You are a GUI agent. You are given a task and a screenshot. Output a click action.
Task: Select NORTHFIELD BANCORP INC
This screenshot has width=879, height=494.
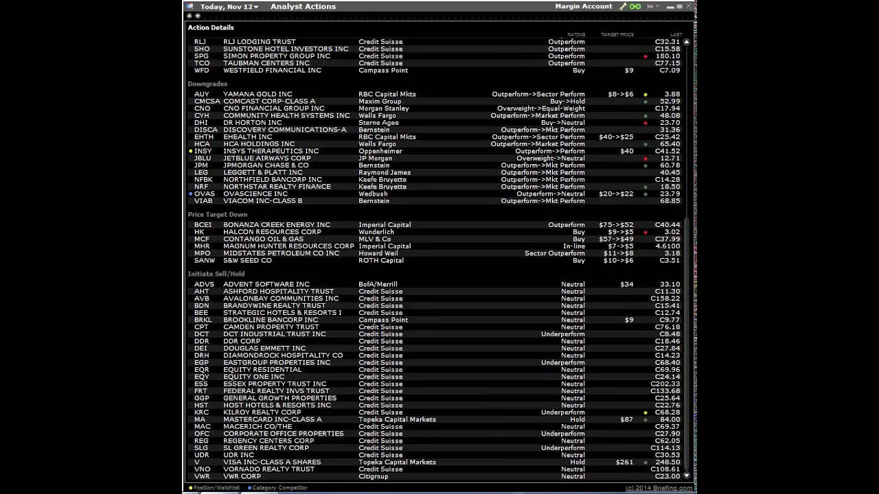(273, 180)
